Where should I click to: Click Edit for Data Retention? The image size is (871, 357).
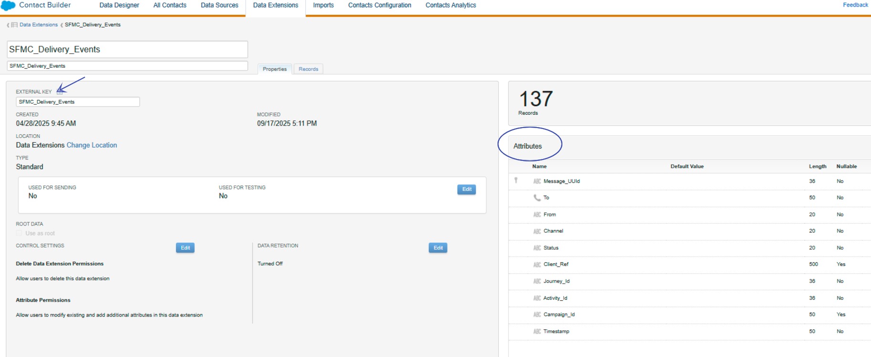click(x=438, y=248)
